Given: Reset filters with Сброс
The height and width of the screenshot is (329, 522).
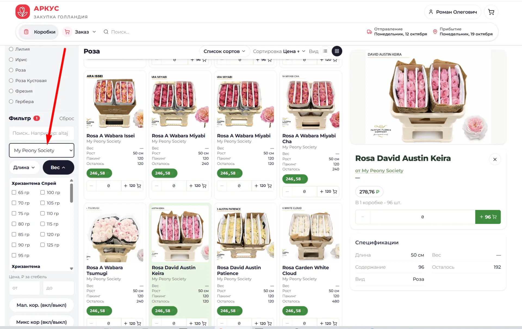Looking at the screenshot, I should [x=67, y=118].
